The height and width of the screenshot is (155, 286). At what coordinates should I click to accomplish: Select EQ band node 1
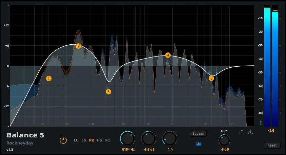[49, 79]
